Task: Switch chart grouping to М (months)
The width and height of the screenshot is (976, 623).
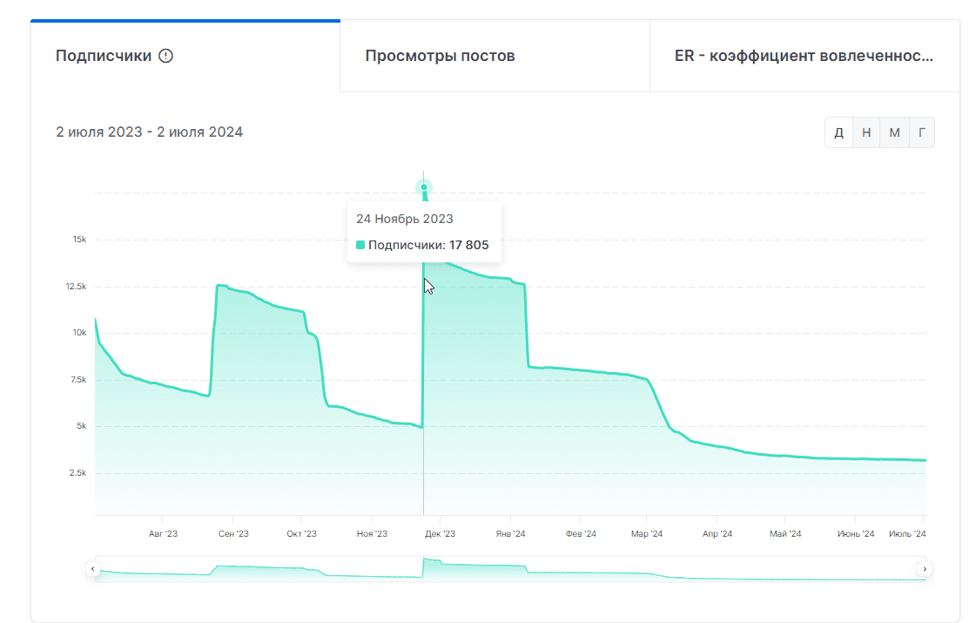Action: [x=894, y=132]
